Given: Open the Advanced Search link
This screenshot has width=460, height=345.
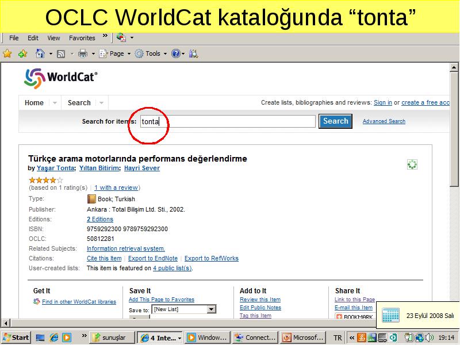Looking at the screenshot, I should [x=384, y=121].
